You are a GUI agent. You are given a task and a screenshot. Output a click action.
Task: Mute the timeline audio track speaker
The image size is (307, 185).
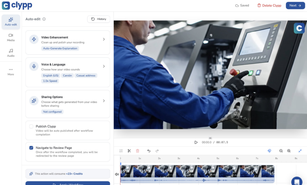[x=117, y=174]
